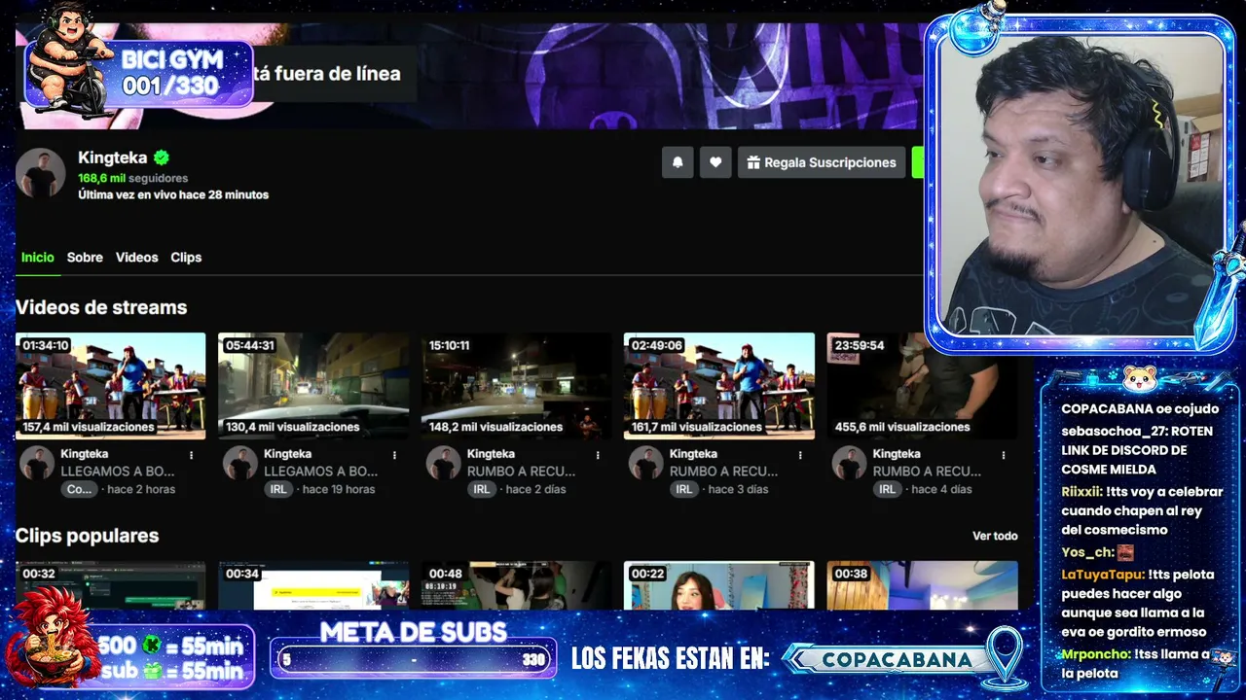Click chat username 'Yos_ch'
The image size is (1246, 700).
tap(1087, 552)
